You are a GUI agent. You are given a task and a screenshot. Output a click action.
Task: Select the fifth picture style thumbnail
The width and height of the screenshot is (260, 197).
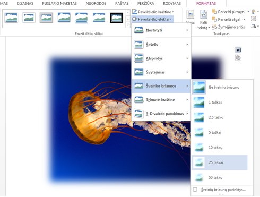pos(81,18)
